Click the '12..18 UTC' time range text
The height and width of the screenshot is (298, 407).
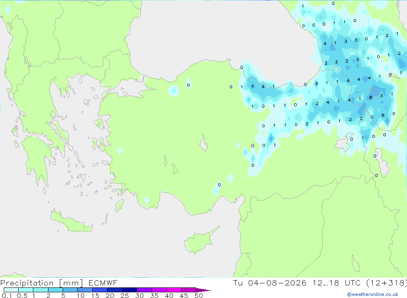point(337,283)
